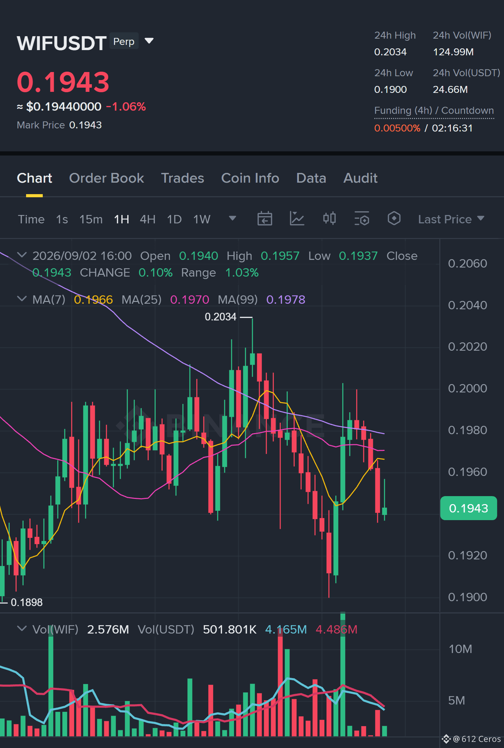The width and height of the screenshot is (504, 748).
Task: Open the WIFUSDT pair selector arrow
Action: click(149, 41)
